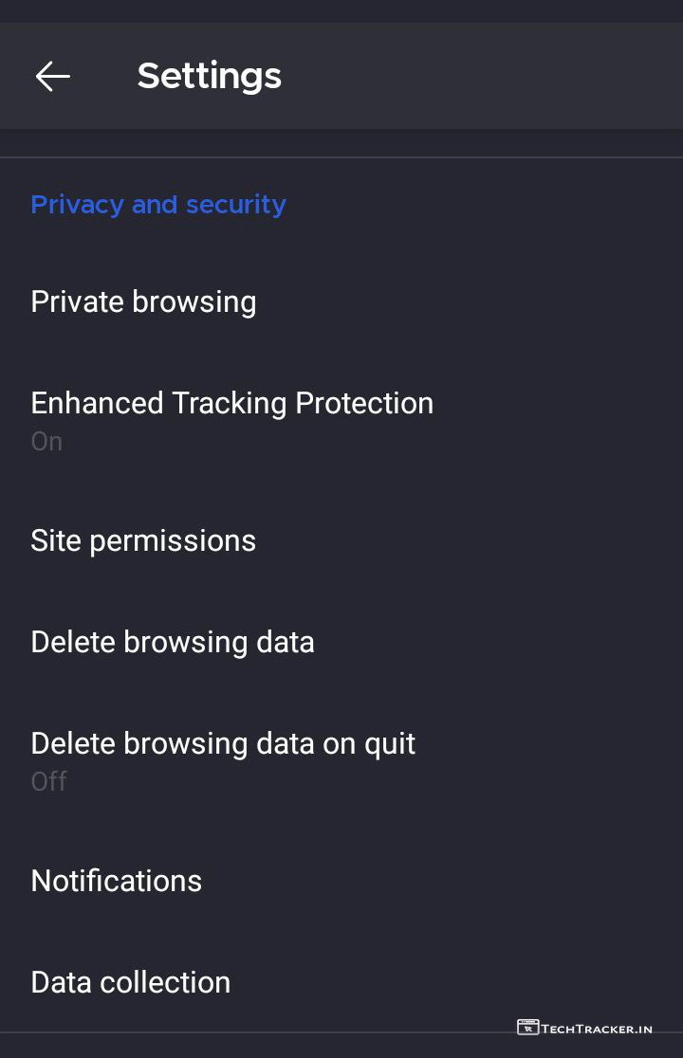Image resolution: width=683 pixels, height=1058 pixels.
Task: Tap the back arrow in the header
Action: (53, 76)
